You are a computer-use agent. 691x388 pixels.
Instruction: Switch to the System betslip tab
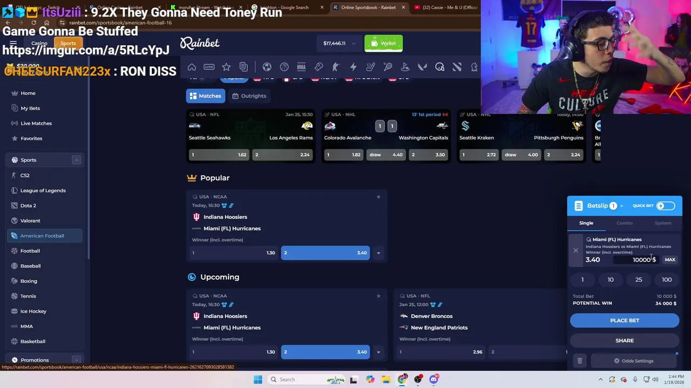(x=663, y=223)
